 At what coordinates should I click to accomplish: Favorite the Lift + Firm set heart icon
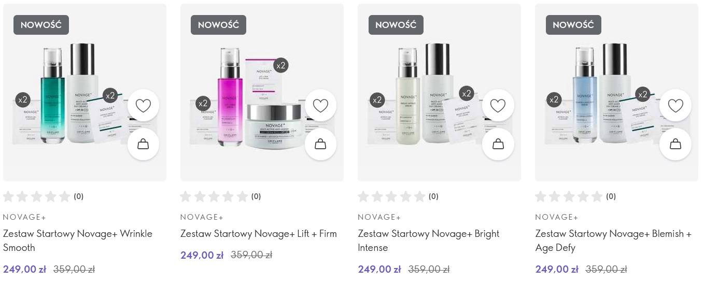point(320,105)
